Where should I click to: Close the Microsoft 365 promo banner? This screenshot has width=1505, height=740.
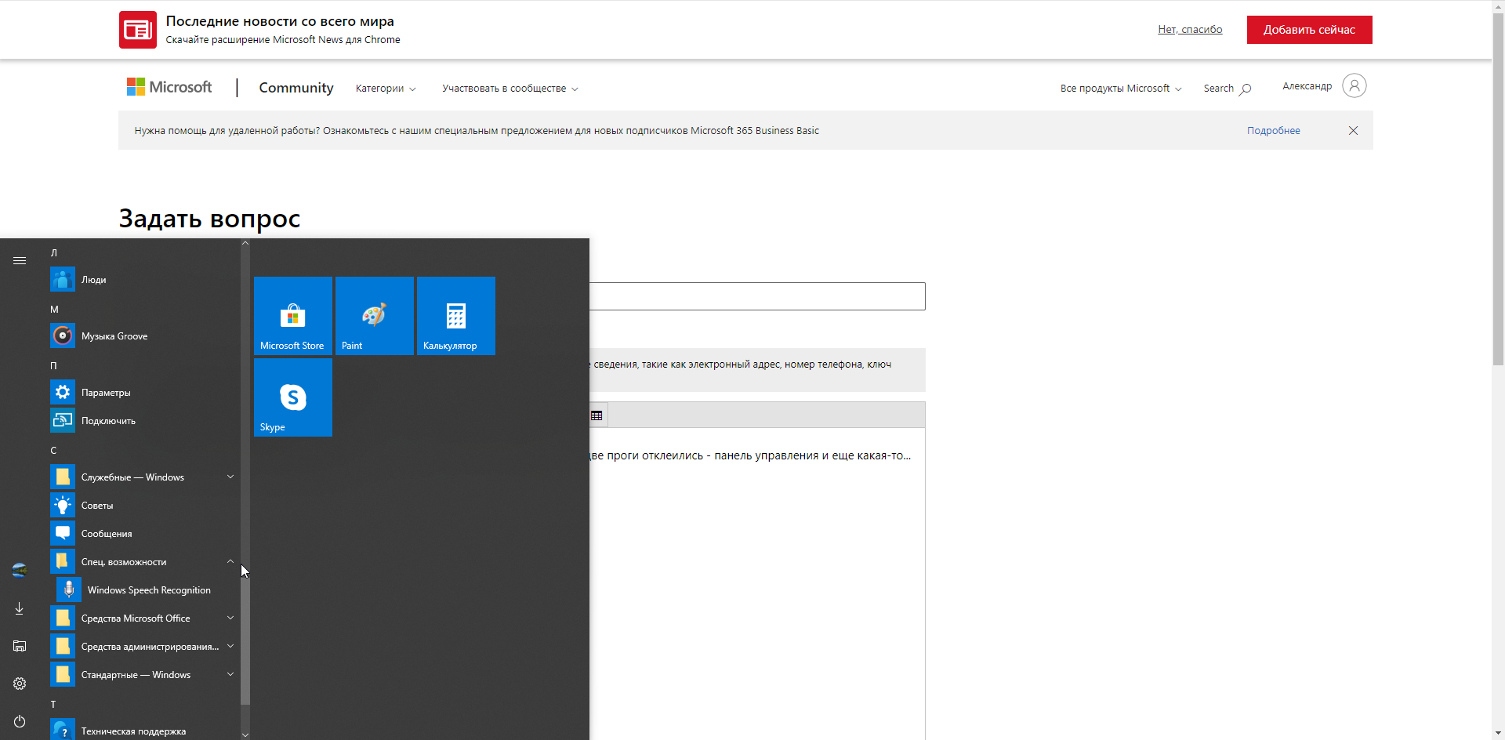point(1353,131)
